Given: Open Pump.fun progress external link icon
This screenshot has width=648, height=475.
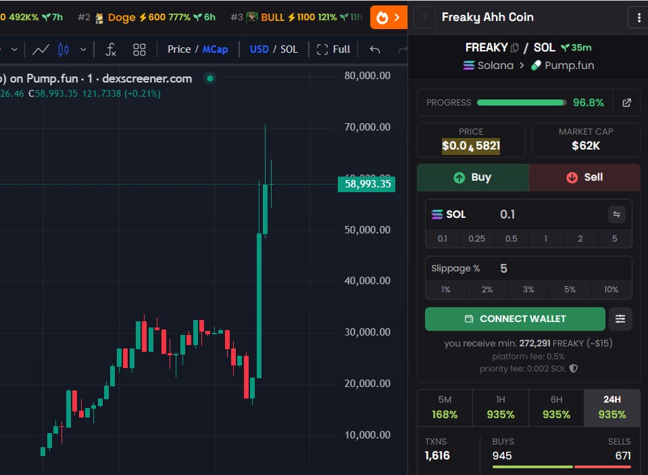Looking at the screenshot, I should [626, 103].
